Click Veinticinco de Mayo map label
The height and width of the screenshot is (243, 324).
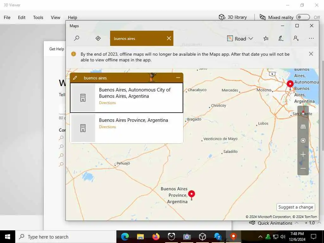(220, 139)
